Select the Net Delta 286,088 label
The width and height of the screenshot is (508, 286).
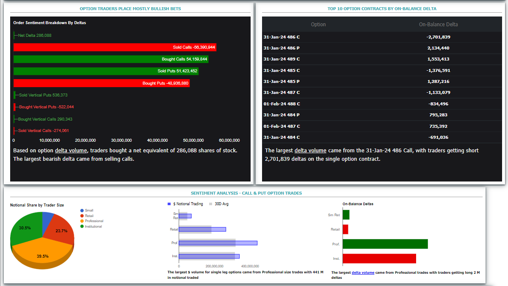tap(35, 36)
